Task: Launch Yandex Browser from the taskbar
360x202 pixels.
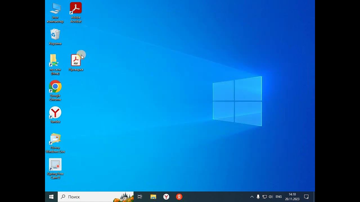Action: click(166, 197)
